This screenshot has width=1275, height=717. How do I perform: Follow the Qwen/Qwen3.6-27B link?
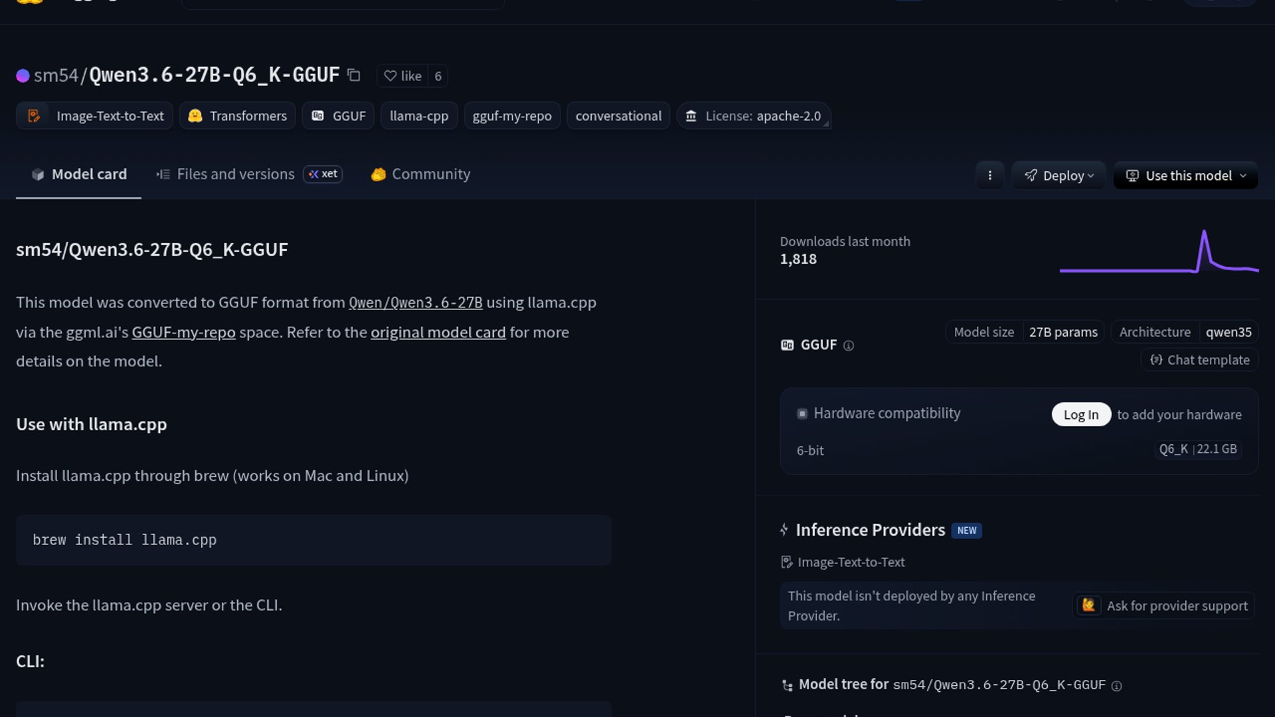(x=416, y=303)
